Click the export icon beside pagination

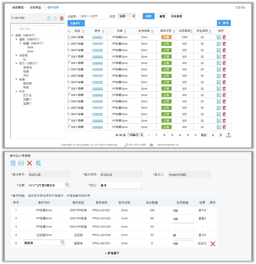228,135
